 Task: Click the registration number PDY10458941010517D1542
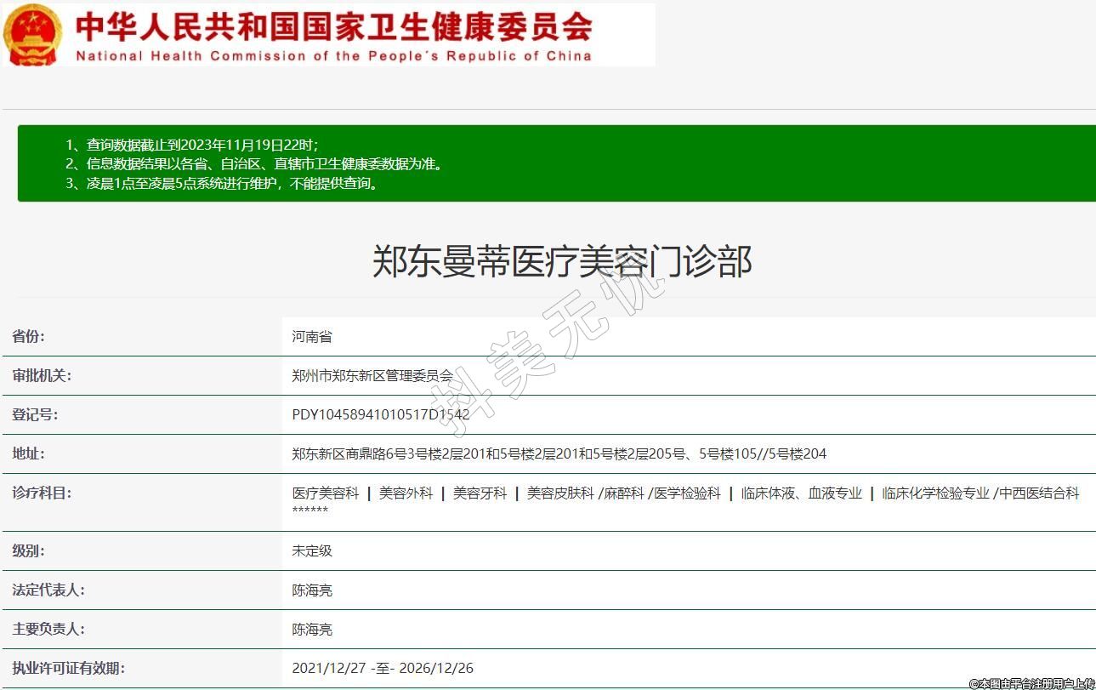(380, 415)
